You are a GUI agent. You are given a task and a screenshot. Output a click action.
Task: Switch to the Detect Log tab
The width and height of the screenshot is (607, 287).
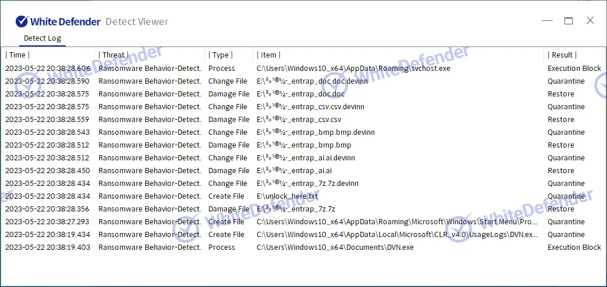42,38
